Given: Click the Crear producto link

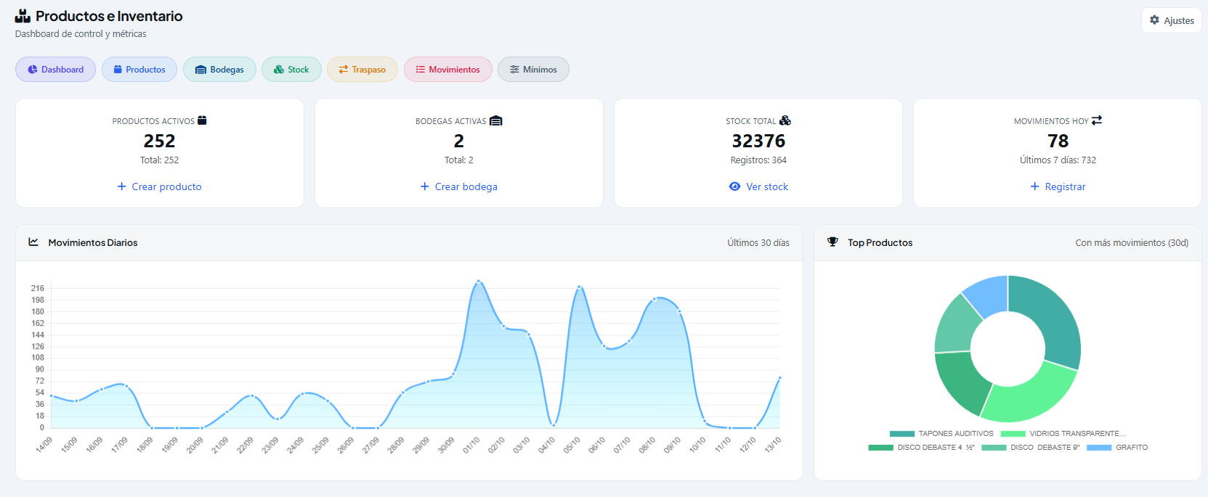Looking at the screenshot, I should [x=160, y=186].
